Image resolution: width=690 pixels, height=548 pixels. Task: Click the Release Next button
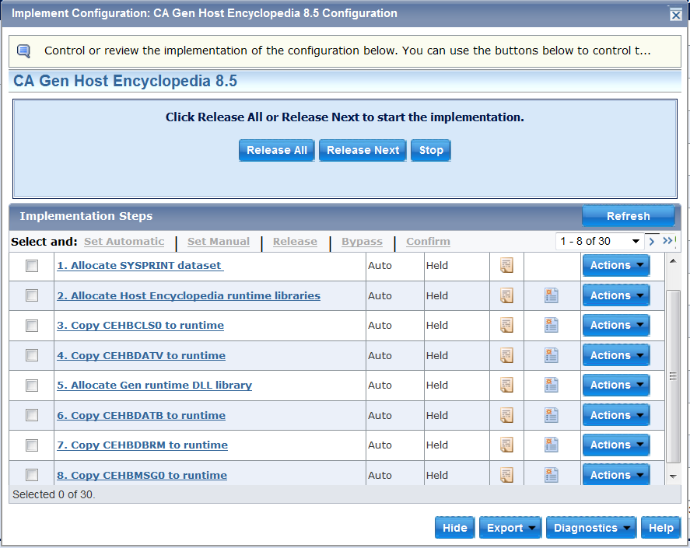click(363, 151)
